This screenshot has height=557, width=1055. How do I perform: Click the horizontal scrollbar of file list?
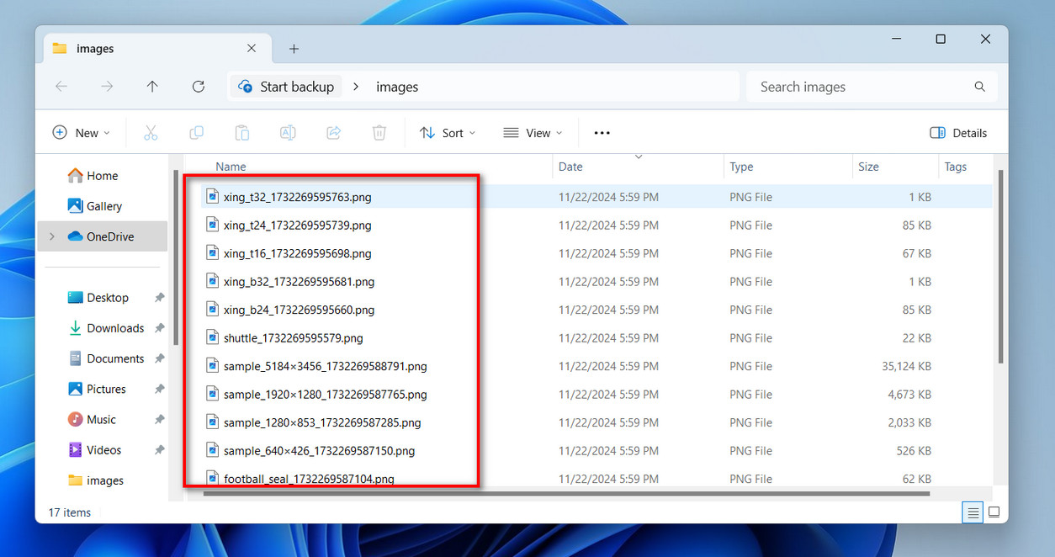(566, 494)
